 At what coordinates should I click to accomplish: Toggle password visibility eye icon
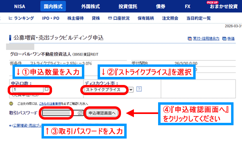[80, 113]
